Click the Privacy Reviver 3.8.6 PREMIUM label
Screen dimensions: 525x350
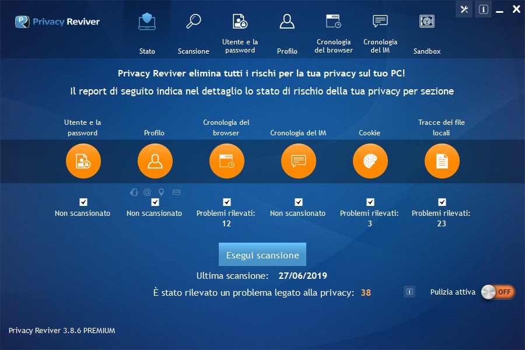(62, 331)
